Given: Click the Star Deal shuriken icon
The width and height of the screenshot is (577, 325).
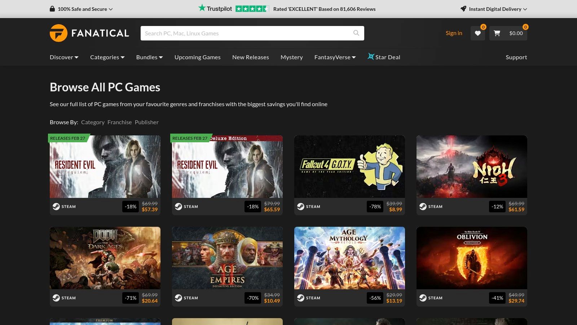Looking at the screenshot, I should point(371,56).
